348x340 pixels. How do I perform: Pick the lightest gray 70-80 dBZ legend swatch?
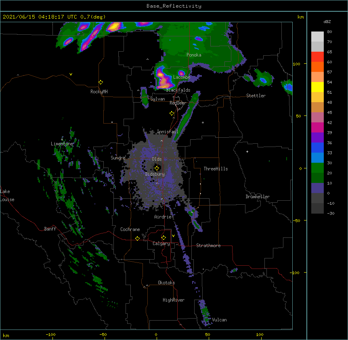[x=317, y=36]
